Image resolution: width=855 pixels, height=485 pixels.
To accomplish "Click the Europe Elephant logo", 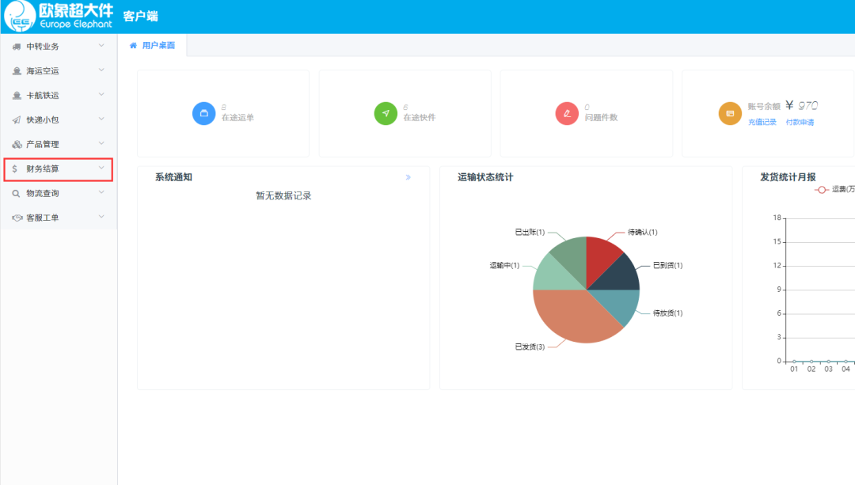I will pos(59,16).
